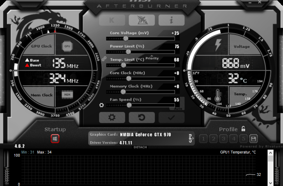Click the Core Clock +0 value field
Screen dimensions: 283x186
[x=176, y=73]
